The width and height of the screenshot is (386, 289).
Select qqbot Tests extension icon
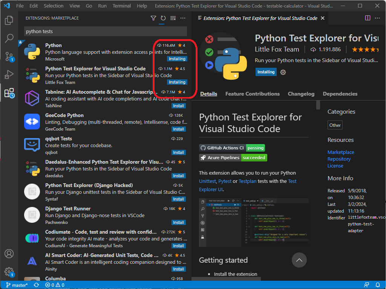(32, 145)
